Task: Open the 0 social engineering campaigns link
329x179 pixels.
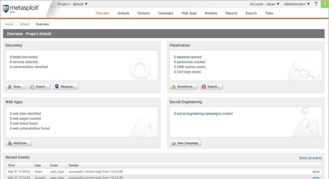Action: (198, 114)
